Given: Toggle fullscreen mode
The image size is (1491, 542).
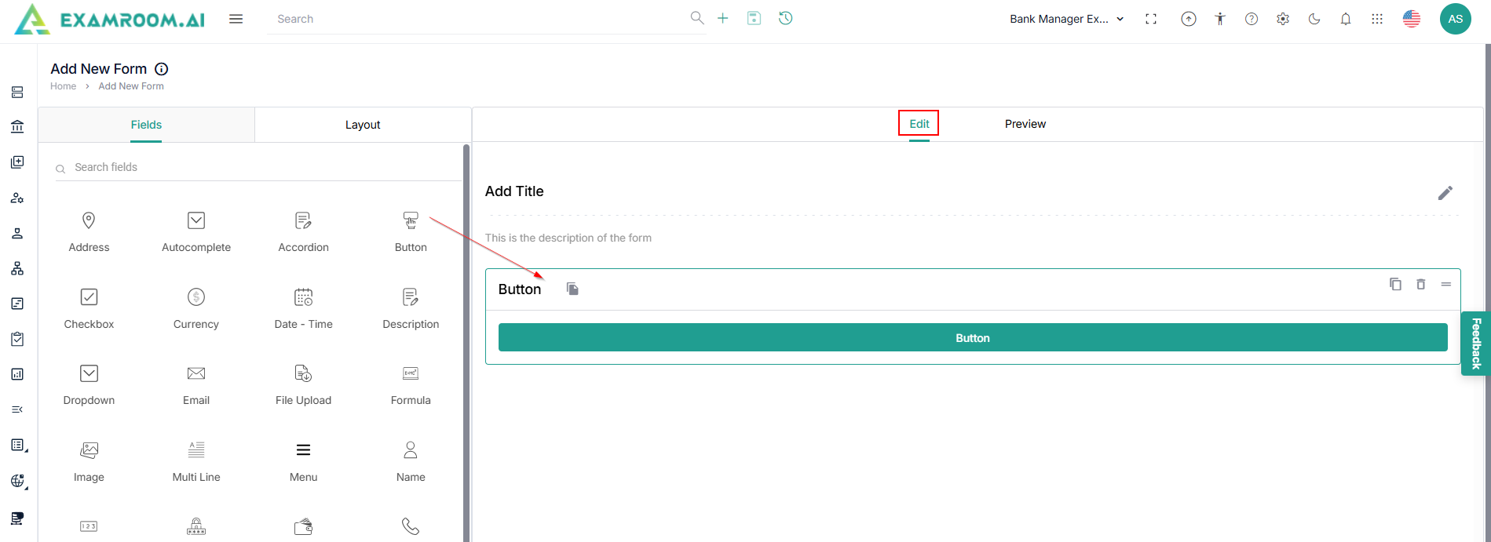Looking at the screenshot, I should pos(1151,20).
